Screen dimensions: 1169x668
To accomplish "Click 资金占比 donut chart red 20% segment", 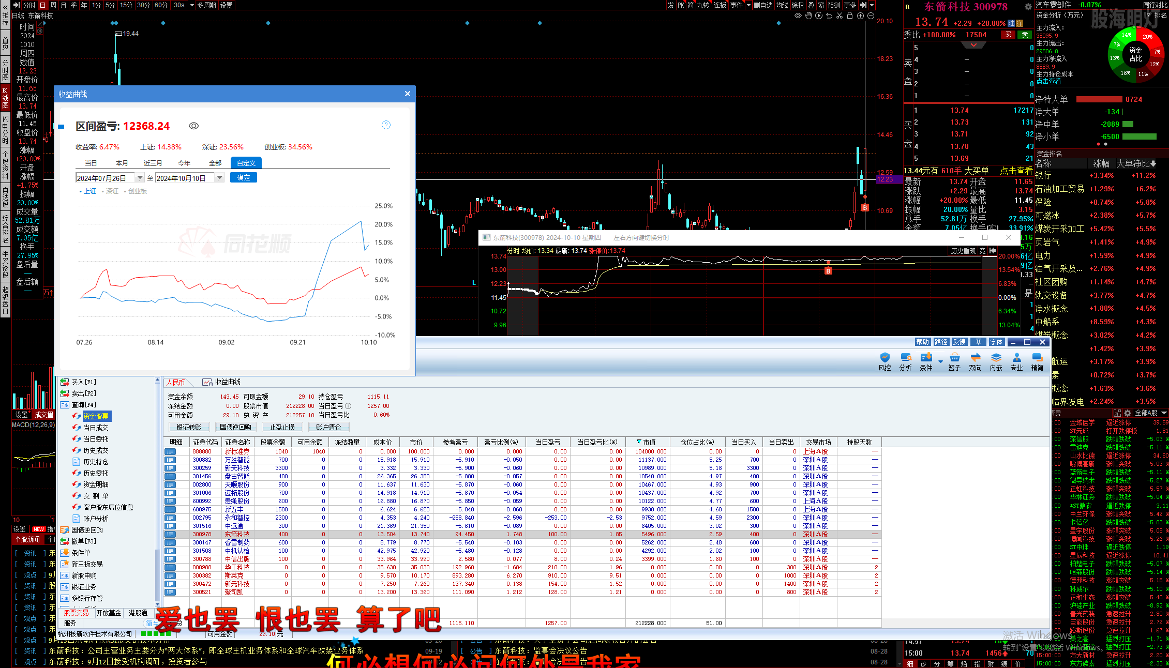I will [x=1147, y=37].
